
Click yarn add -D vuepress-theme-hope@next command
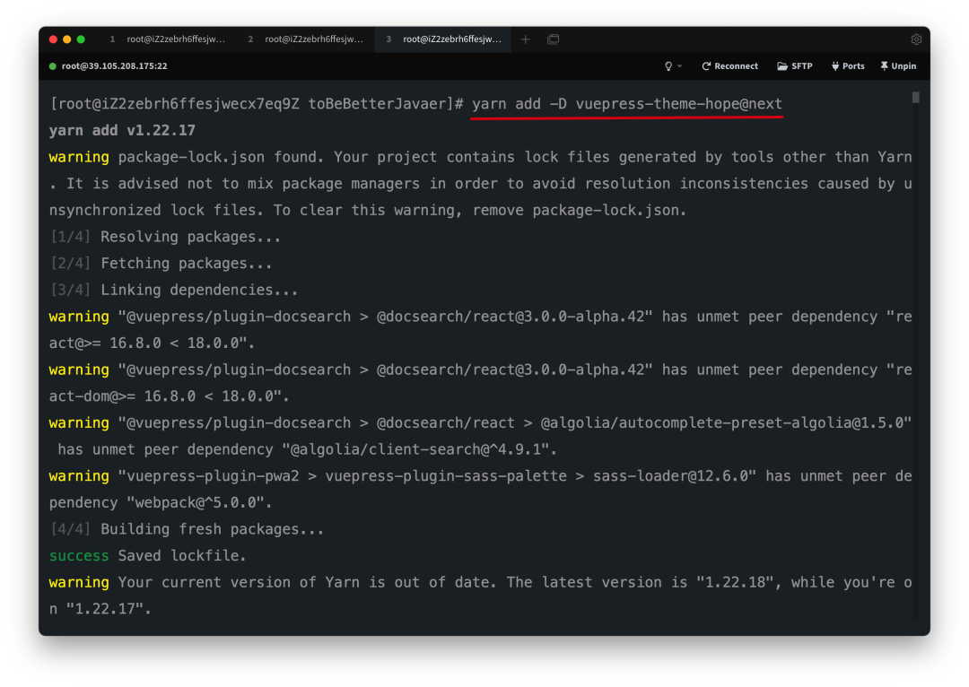click(x=626, y=104)
